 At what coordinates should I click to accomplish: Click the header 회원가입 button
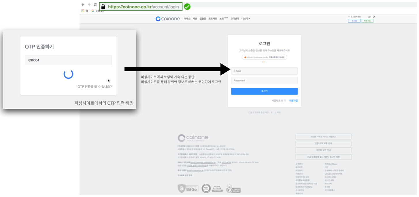(367, 21)
